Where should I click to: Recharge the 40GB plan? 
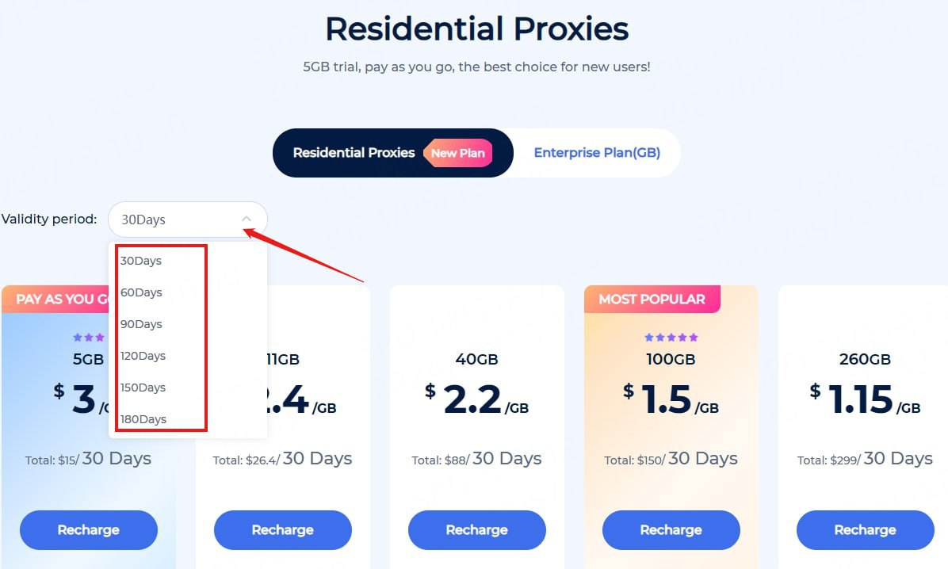477,530
